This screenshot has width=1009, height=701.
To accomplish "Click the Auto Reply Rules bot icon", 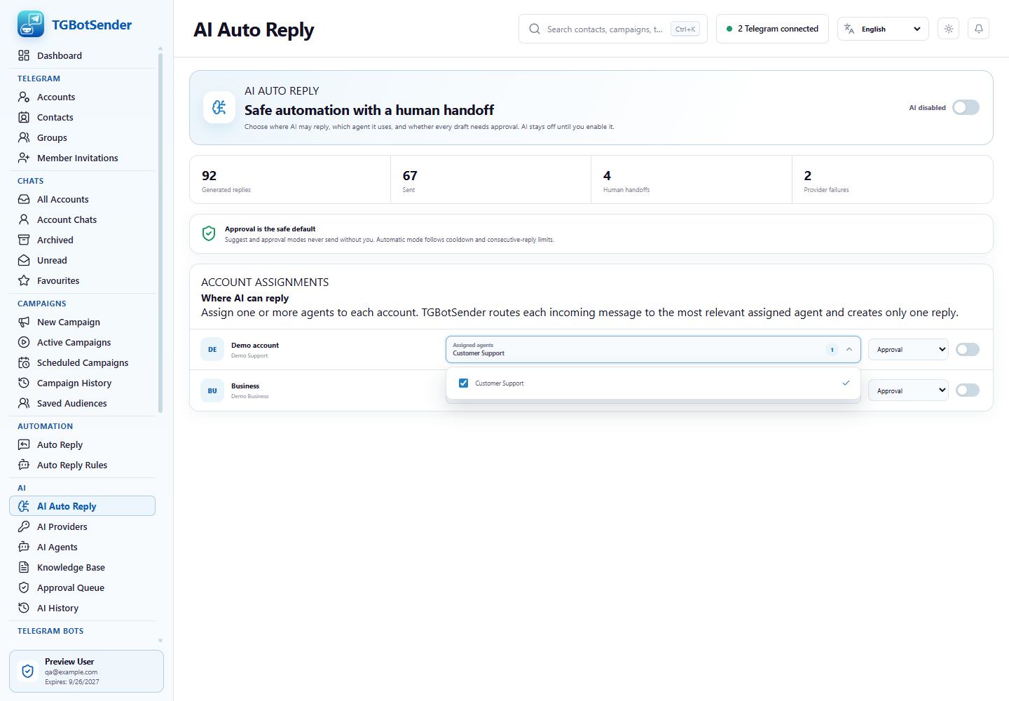I will click(x=24, y=465).
